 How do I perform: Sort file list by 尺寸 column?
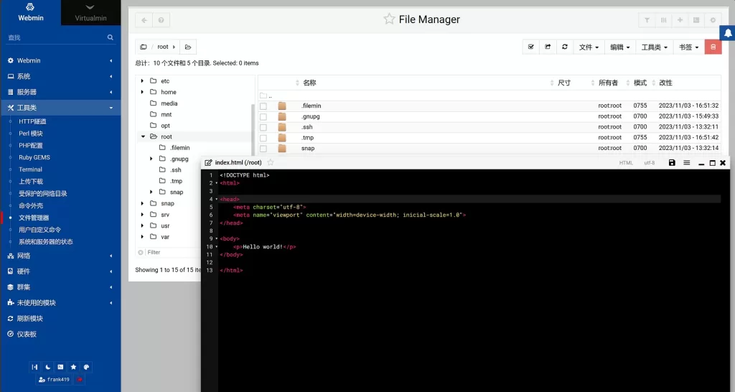pos(564,83)
